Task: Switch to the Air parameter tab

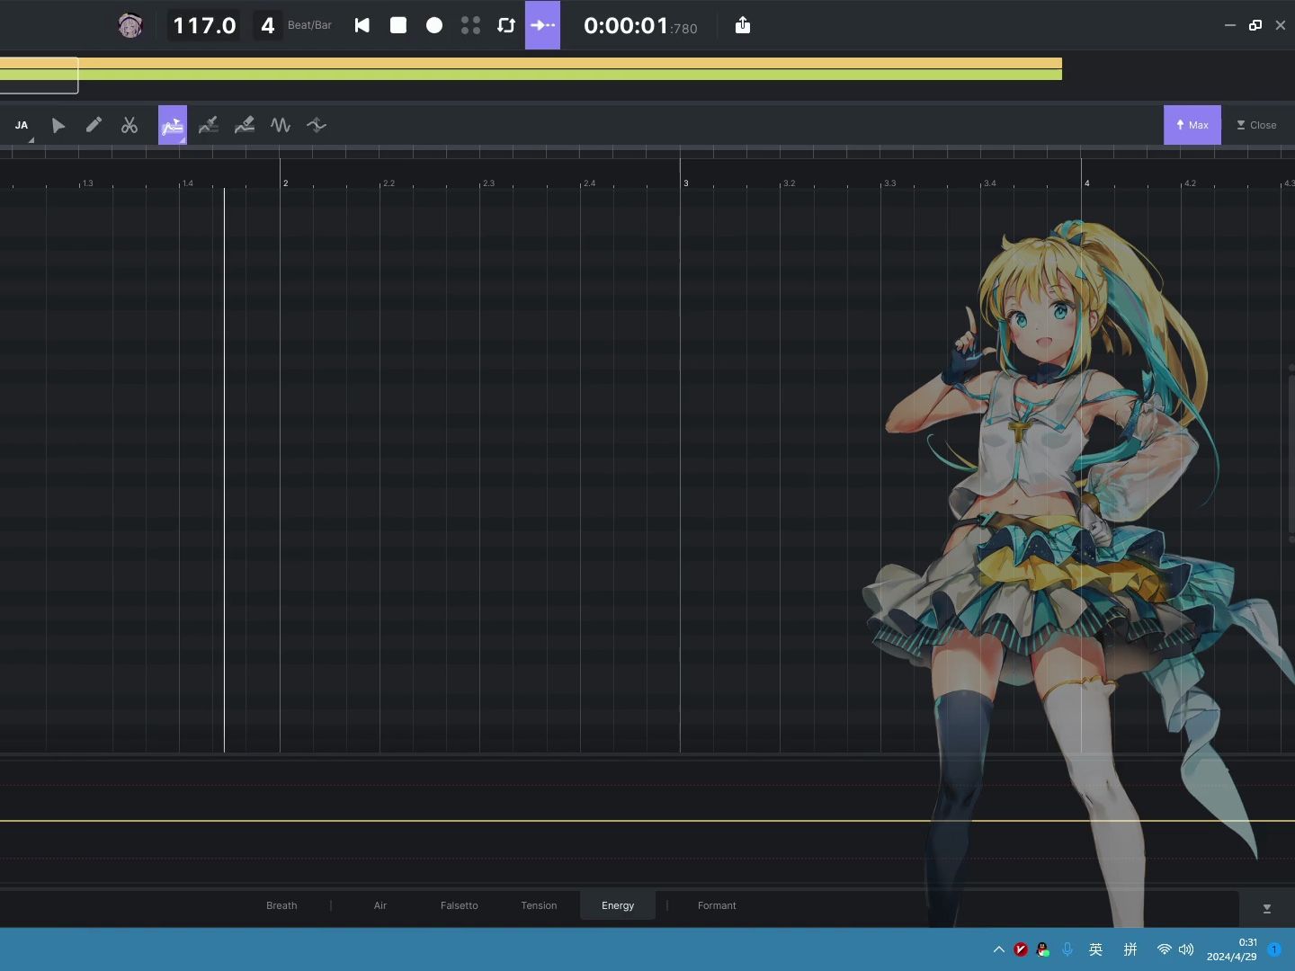Action: click(380, 905)
